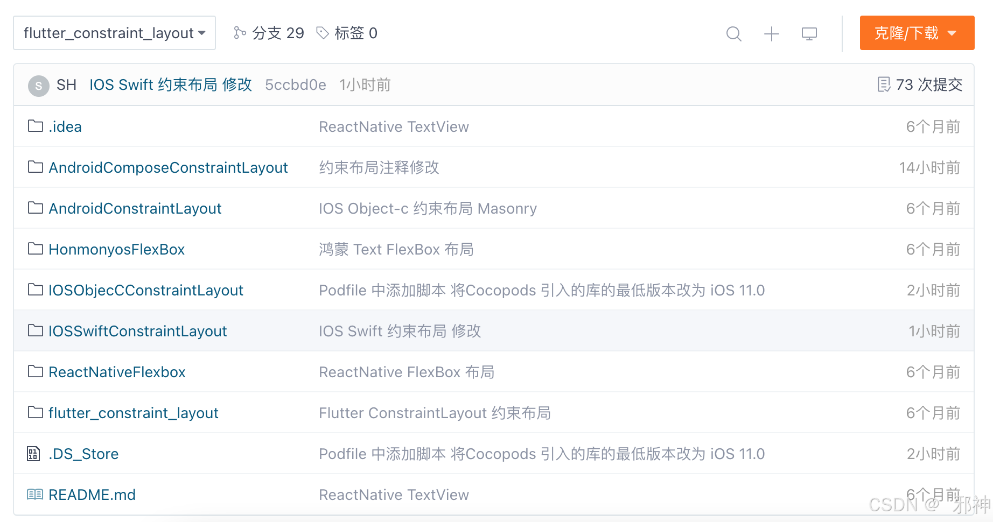The height and width of the screenshot is (522, 993).
Task: Click the folder icon for .idea
Action: 36,126
